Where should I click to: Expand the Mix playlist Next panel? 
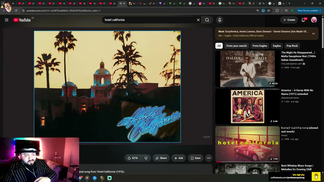coord(313,34)
